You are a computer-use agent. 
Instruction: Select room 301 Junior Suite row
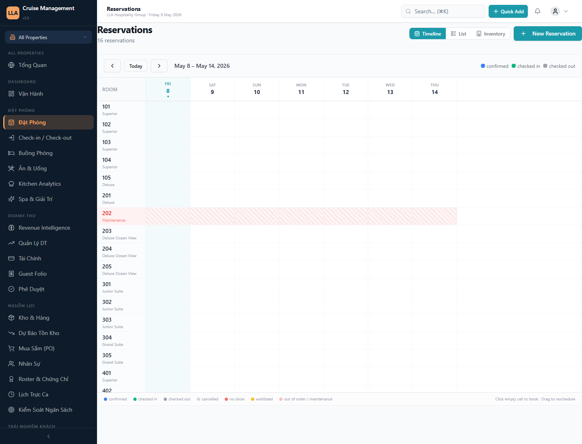[121, 287]
